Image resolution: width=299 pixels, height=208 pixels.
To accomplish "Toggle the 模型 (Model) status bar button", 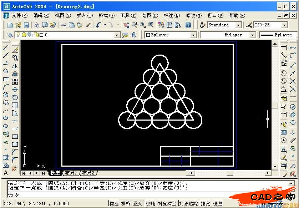I will [217, 204].
